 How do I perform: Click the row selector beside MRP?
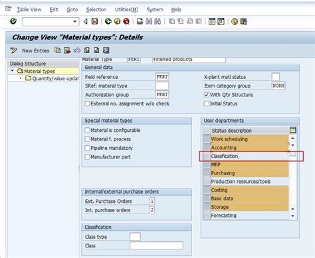pos(207,164)
